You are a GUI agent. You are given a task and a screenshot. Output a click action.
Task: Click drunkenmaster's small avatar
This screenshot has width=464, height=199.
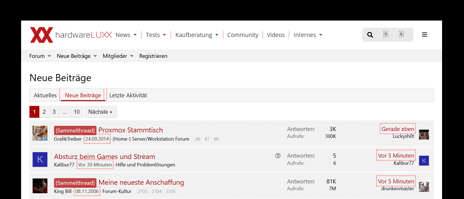coord(424,187)
